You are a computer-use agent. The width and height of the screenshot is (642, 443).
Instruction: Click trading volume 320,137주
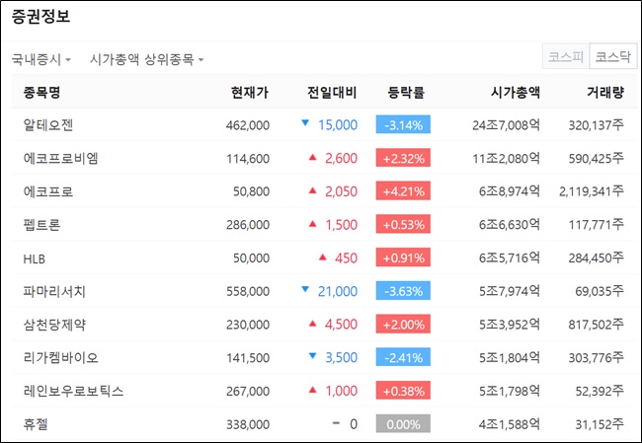pos(597,125)
